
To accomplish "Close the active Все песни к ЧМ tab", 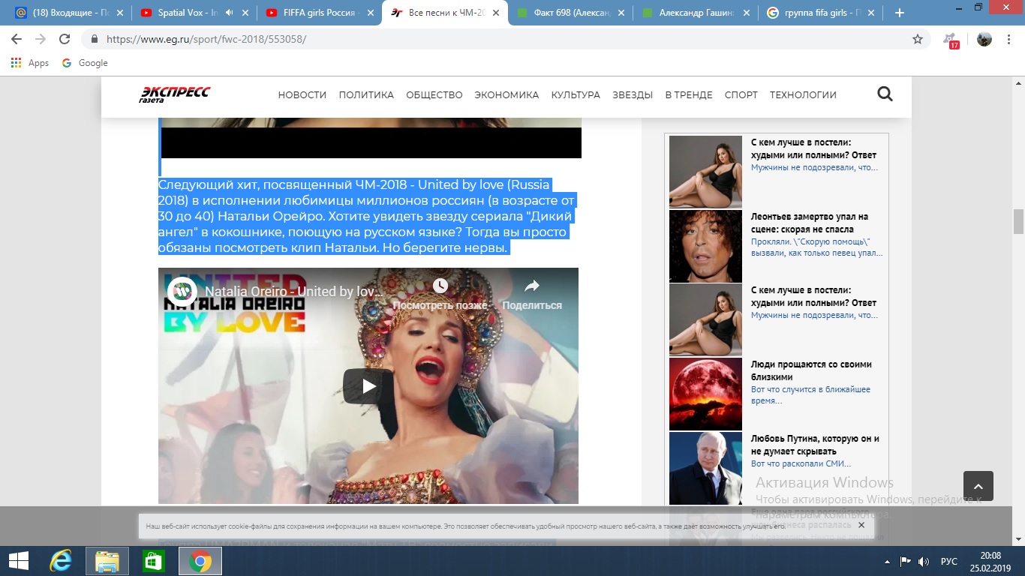I will (494, 13).
